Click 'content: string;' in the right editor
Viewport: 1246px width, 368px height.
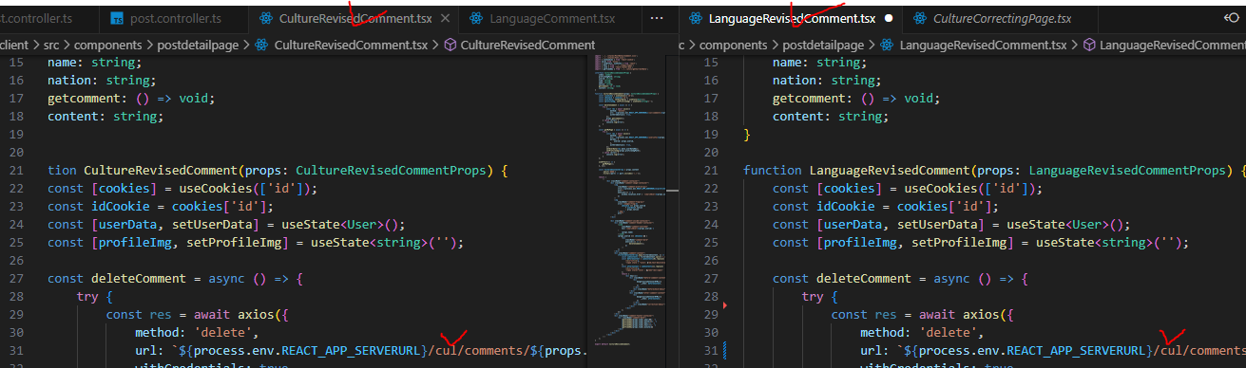tap(831, 117)
